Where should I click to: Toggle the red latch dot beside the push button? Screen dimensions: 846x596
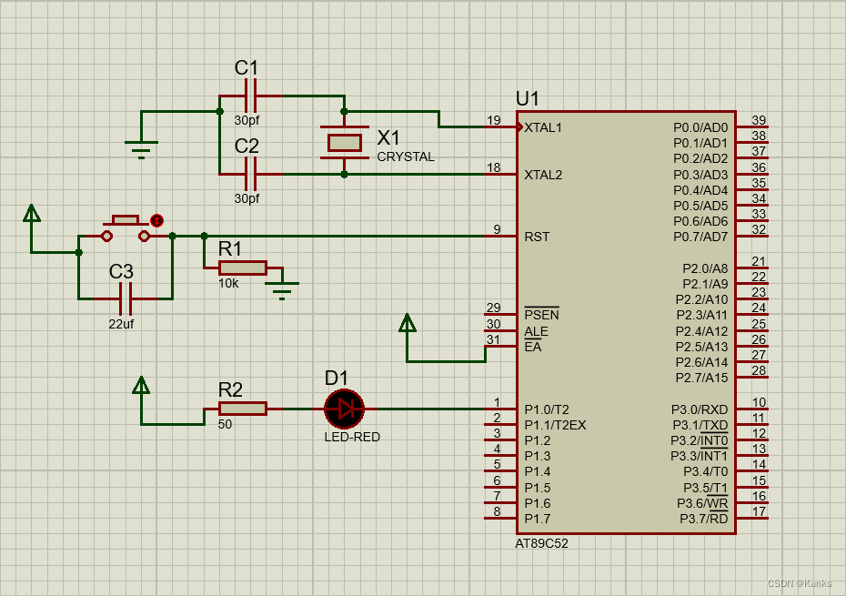156,220
